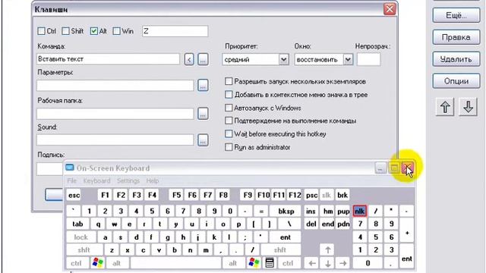This screenshot has height=273, width=486.
Task: Uncheck the Alt modifier checkbox
Action: point(94,31)
